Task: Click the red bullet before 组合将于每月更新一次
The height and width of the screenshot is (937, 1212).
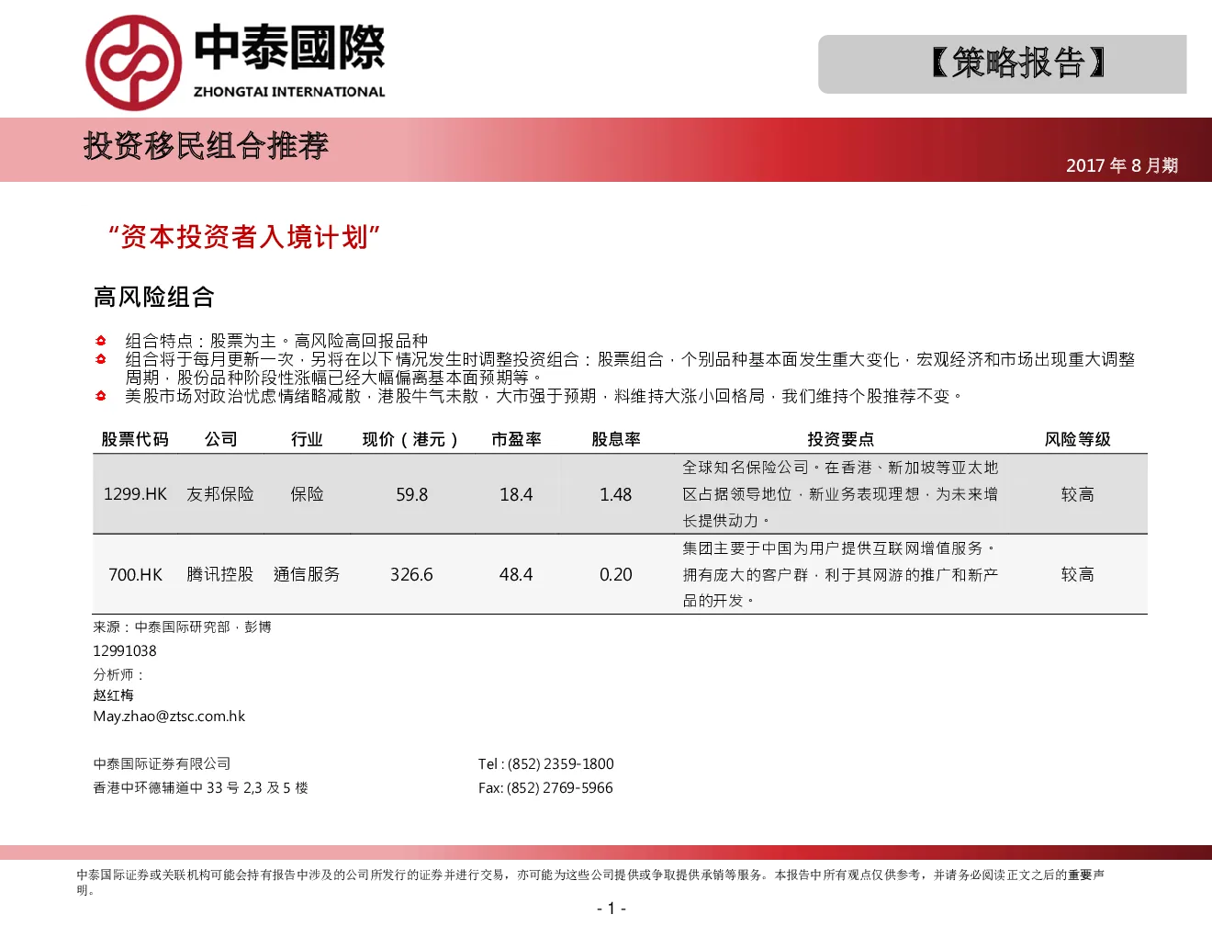Action: point(101,359)
